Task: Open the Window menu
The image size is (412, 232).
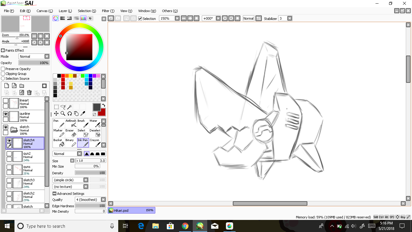Action: click(147, 11)
